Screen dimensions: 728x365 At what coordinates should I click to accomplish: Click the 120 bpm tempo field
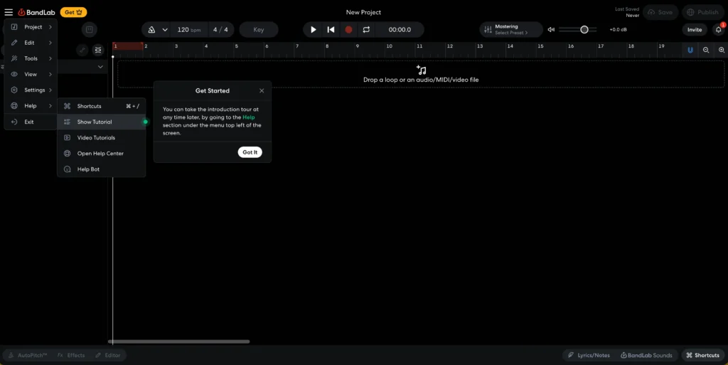pyautogui.click(x=188, y=30)
